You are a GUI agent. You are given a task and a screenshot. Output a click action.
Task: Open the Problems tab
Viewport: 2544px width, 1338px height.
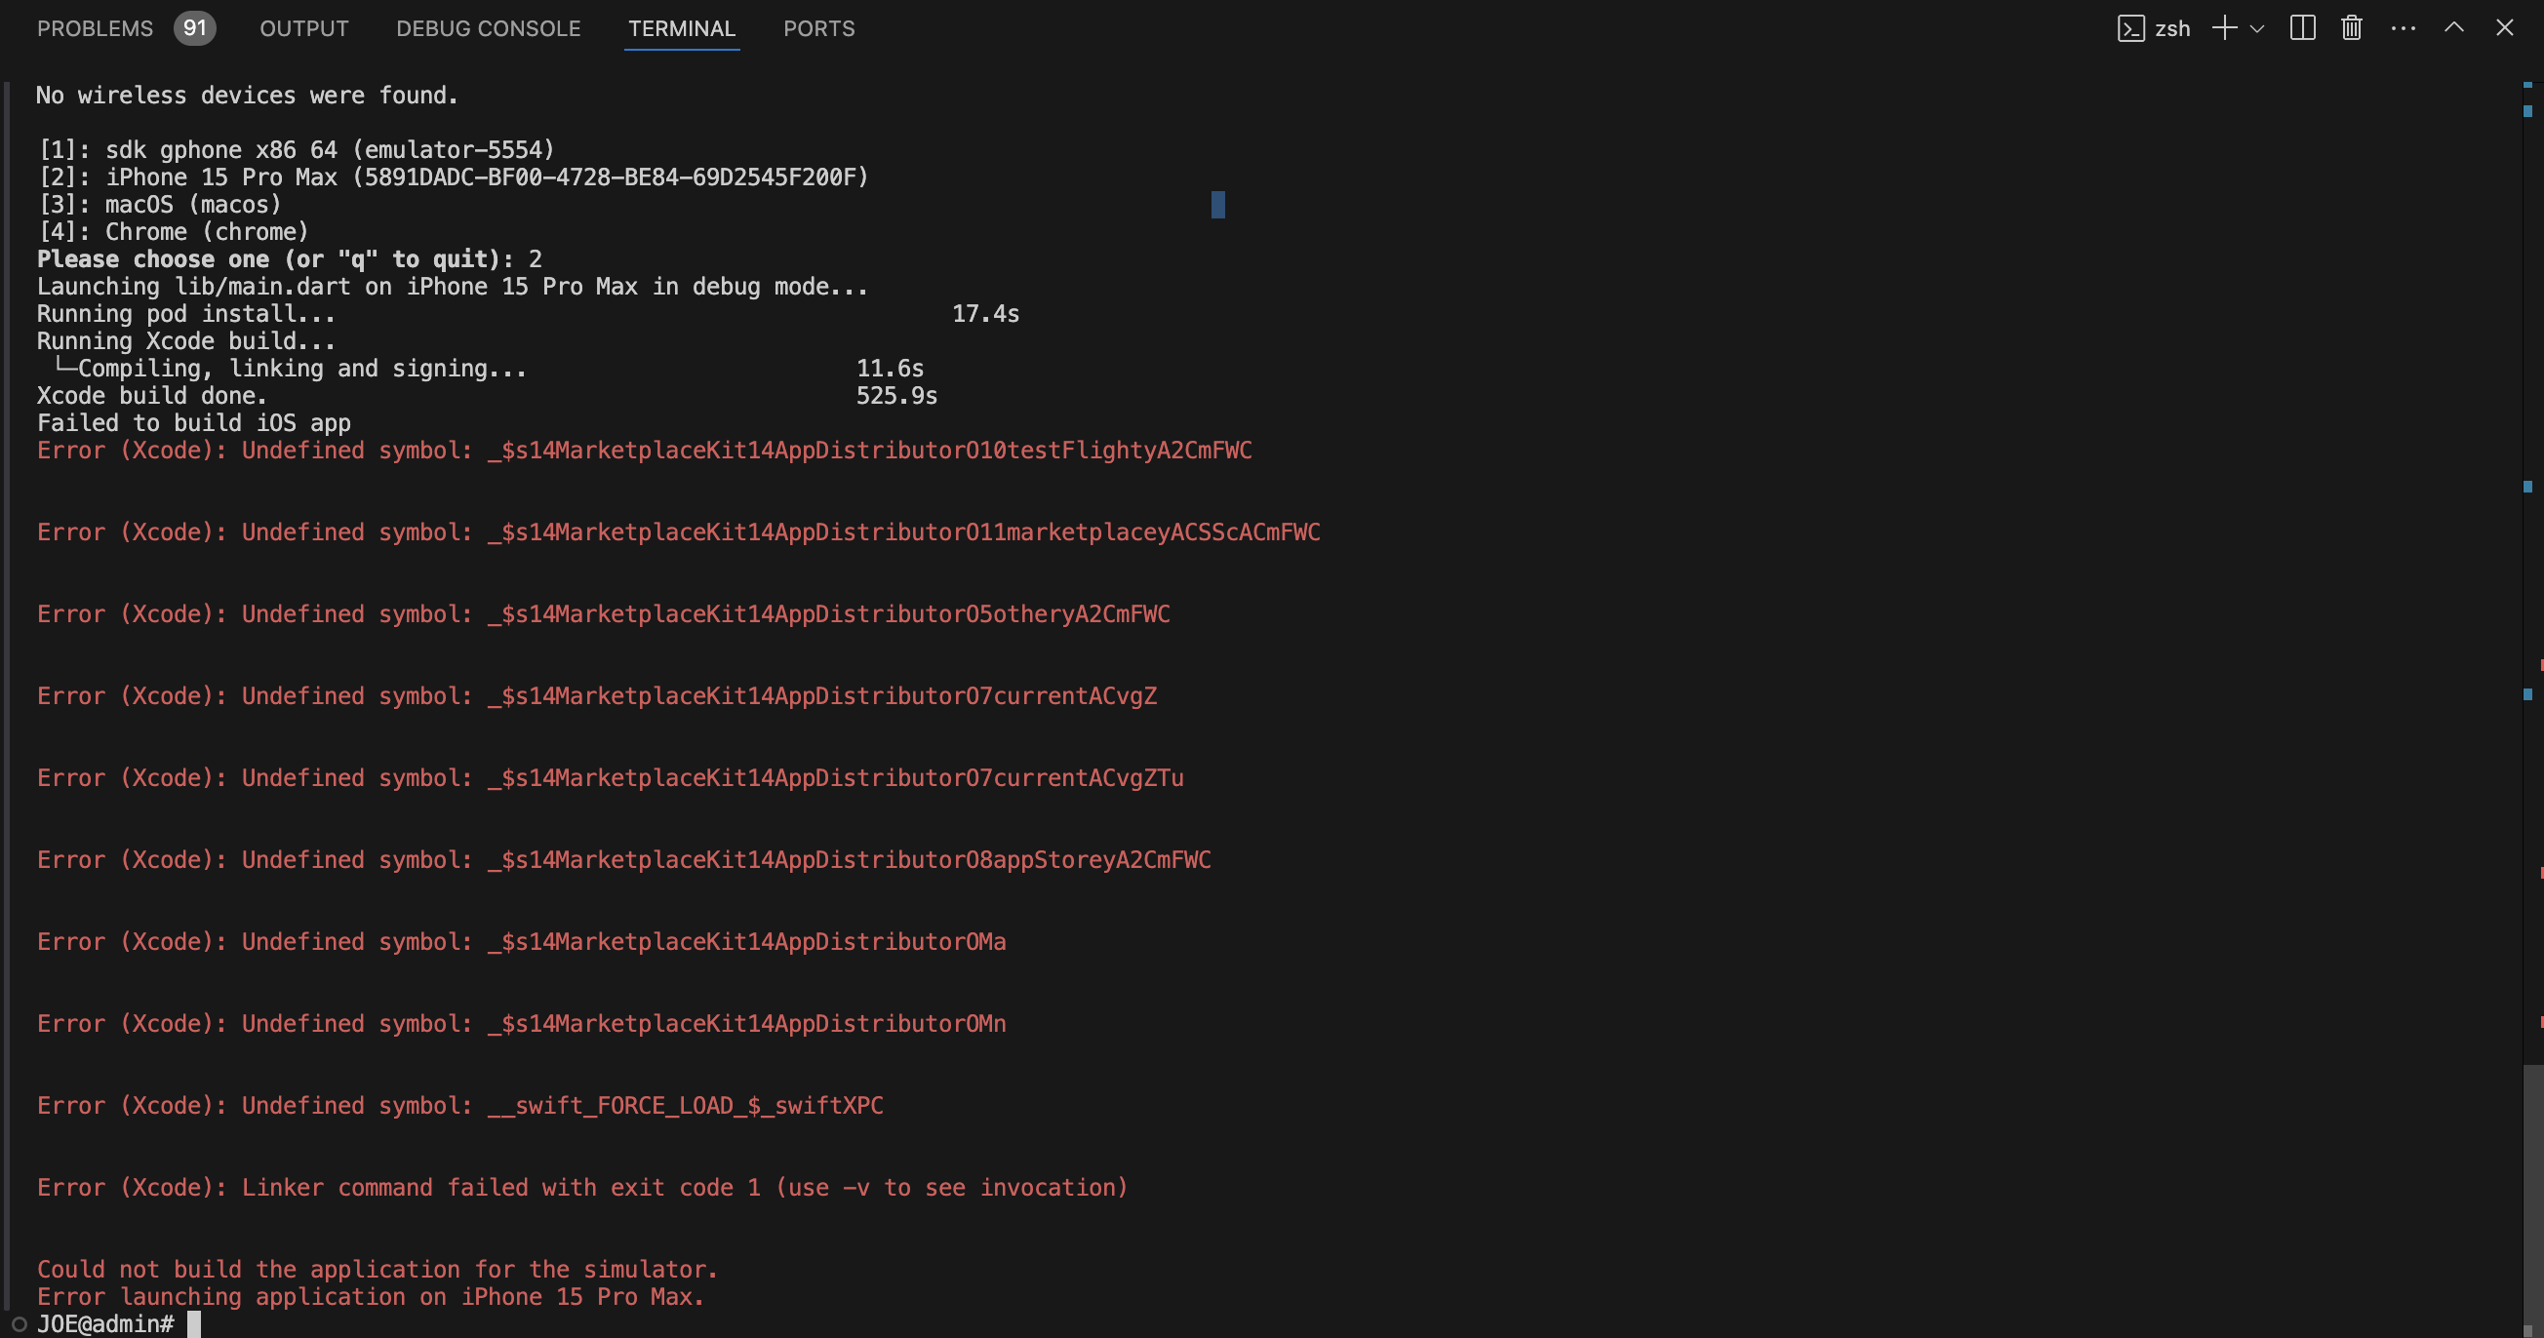point(95,28)
